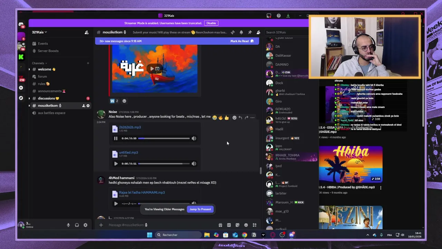Download 26262626.mp3 file link
Viewport: 442px width, 249px height.
[x=130, y=127]
